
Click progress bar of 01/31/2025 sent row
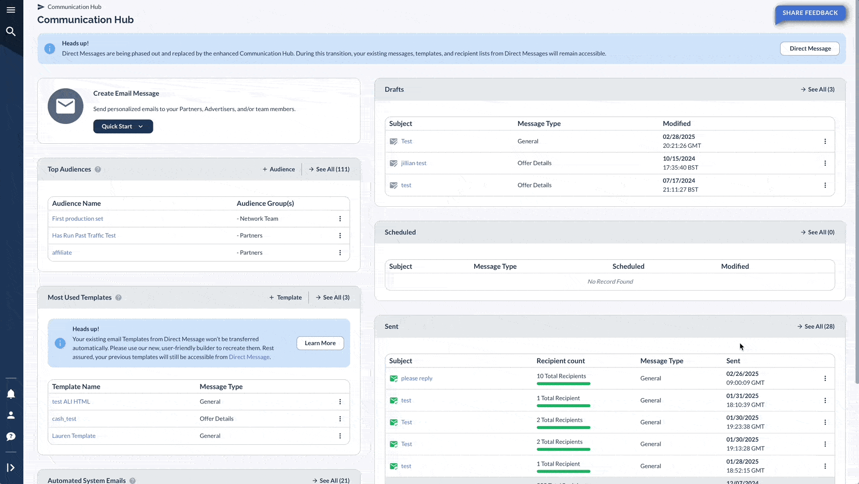563,406
